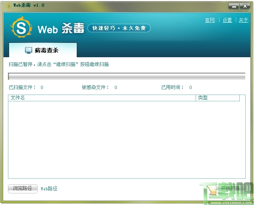
Task: Switch to the 病毒查杀 tab
Action: click(x=43, y=50)
